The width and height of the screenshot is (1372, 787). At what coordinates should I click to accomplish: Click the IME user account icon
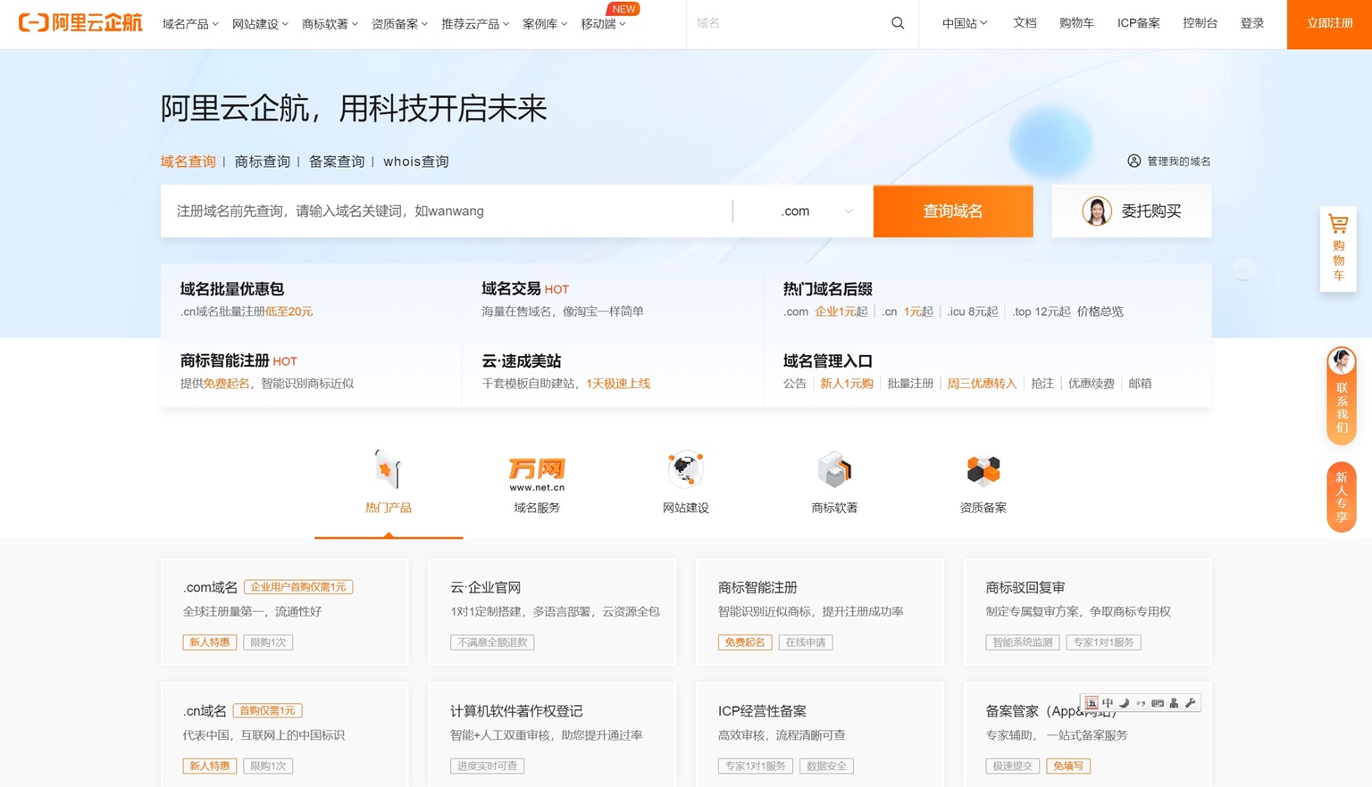pyautogui.click(x=1174, y=703)
